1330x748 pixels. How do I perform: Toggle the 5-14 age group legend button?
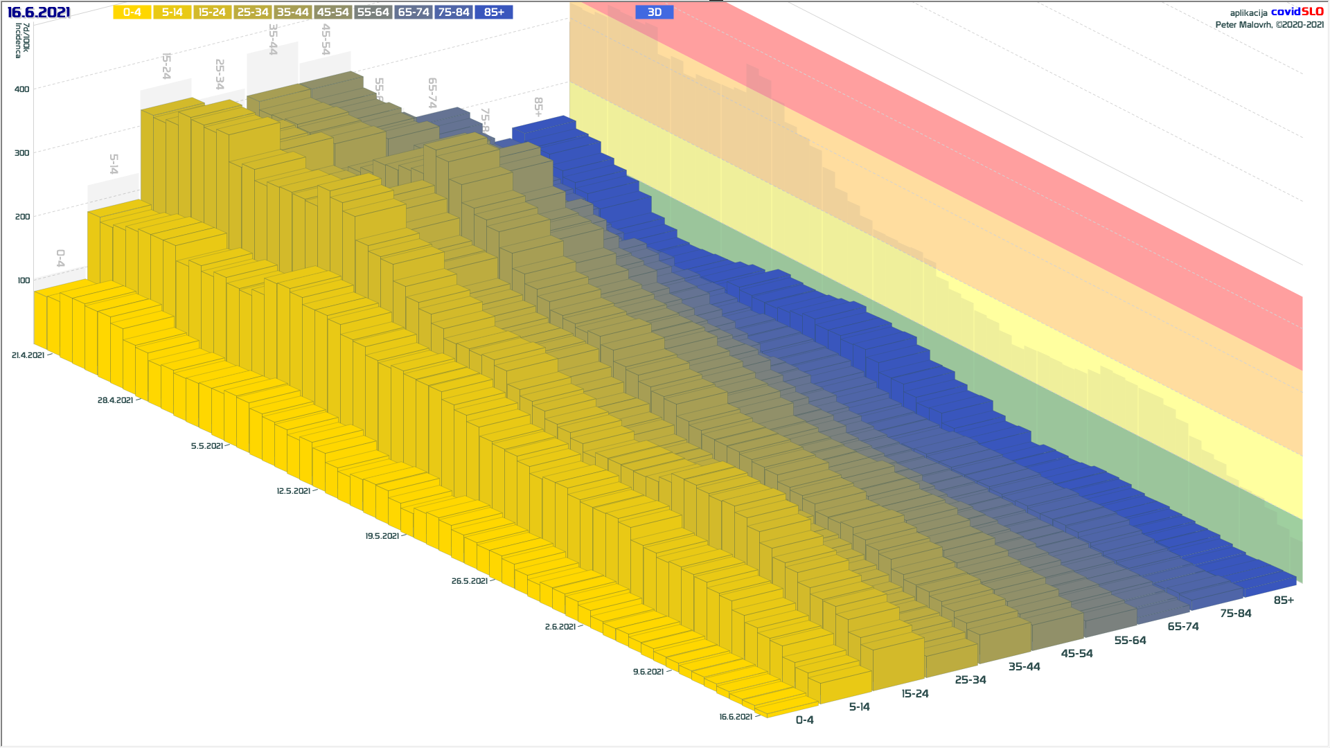pyautogui.click(x=172, y=12)
